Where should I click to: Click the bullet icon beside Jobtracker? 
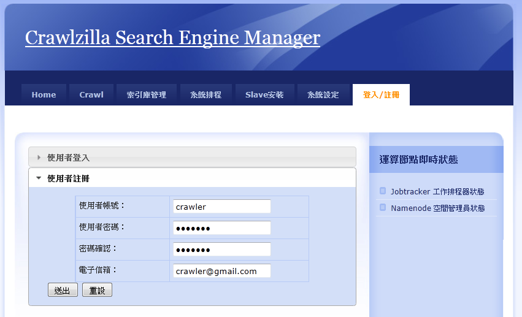(383, 191)
